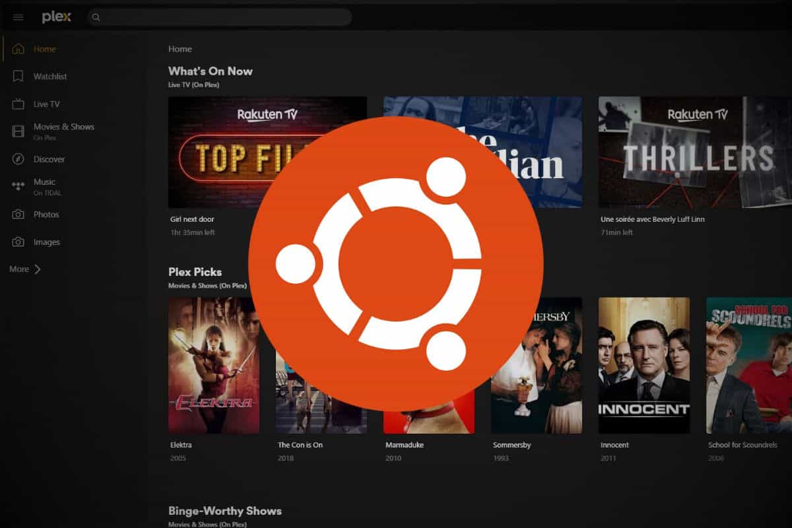Open Rakuten TV Top Films channel thumbnail
This screenshot has width=792, height=528.
coord(267,152)
